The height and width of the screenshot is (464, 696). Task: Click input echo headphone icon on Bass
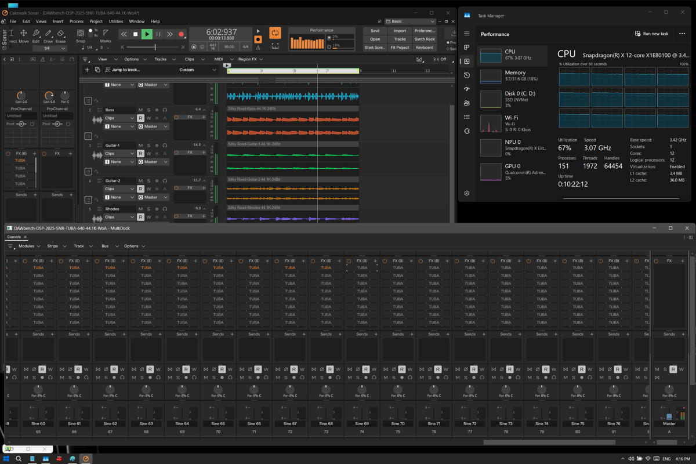click(165, 110)
